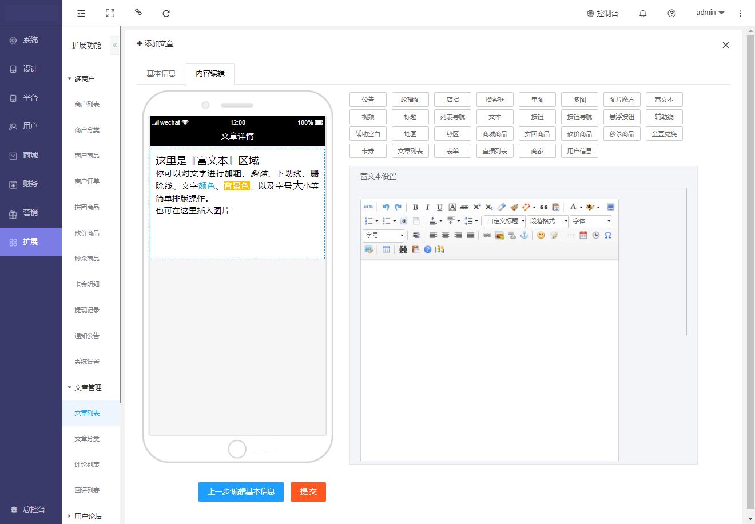Insert a table using the table icon

[x=386, y=249]
